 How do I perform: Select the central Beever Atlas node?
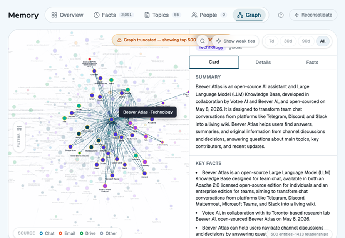pos(112,119)
